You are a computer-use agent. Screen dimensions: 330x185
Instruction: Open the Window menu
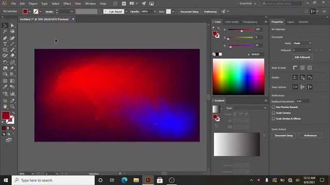(x=90, y=4)
